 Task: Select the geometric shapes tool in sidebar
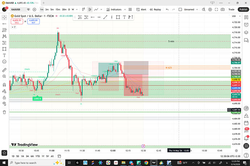4,49
